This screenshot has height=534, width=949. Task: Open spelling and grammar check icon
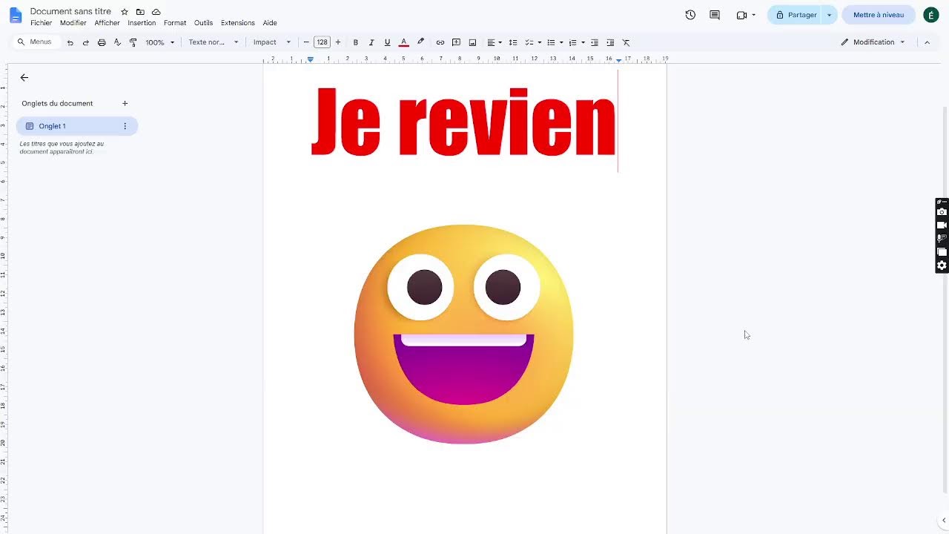click(117, 42)
